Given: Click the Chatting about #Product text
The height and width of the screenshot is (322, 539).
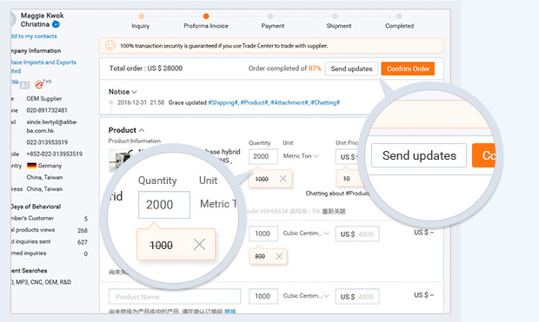Looking at the screenshot, I should (337, 194).
